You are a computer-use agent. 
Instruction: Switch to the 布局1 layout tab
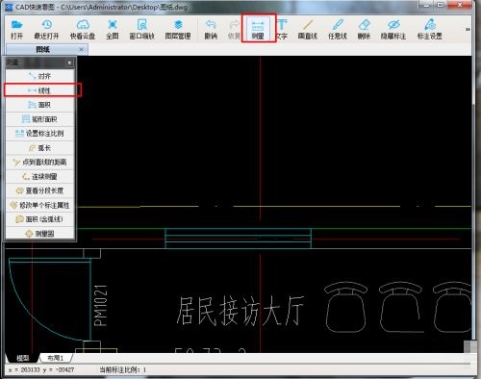point(56,358)
